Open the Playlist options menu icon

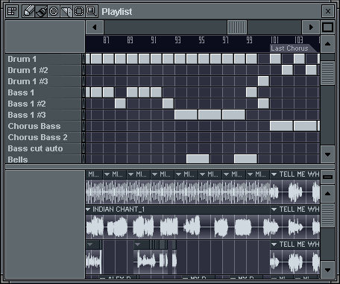[12, 11]
